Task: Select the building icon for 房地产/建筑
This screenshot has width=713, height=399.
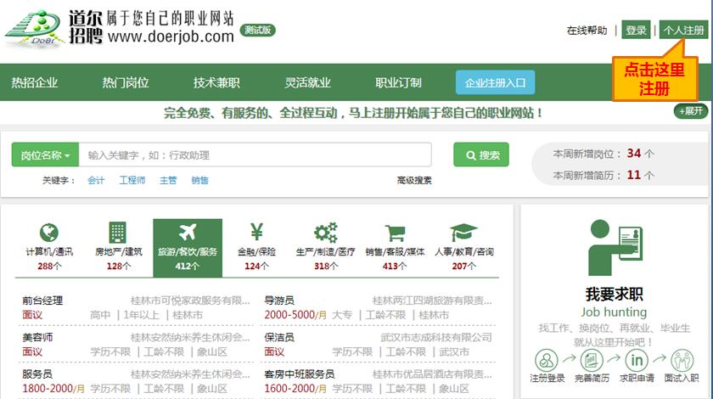Action: pos(118,233)
